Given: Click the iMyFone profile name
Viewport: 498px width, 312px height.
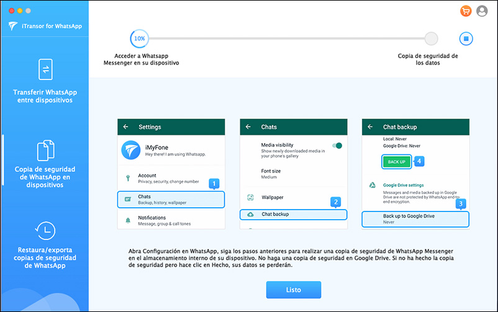Looking at the screenshot, I should coord(156,148).
